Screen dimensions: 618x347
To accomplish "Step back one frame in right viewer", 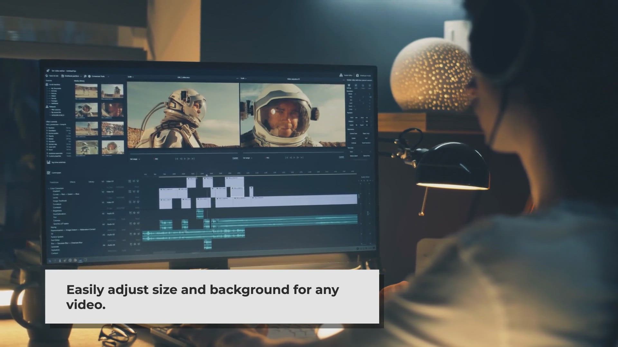I will (x=291, y=157).
